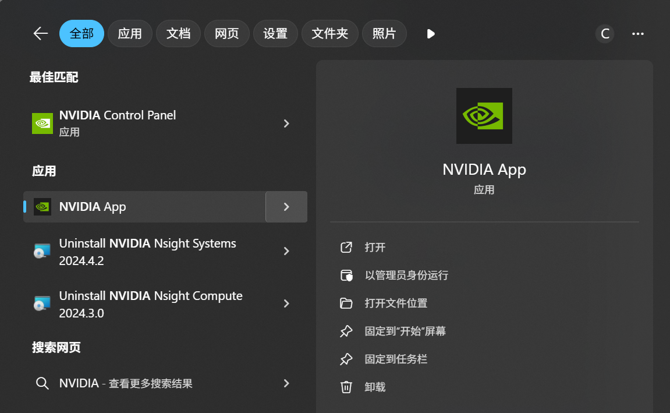This screenshot has height=413, width=670.
Task: Expand NVIDIA Control Panel details chevron
Action: click(286, 123)
